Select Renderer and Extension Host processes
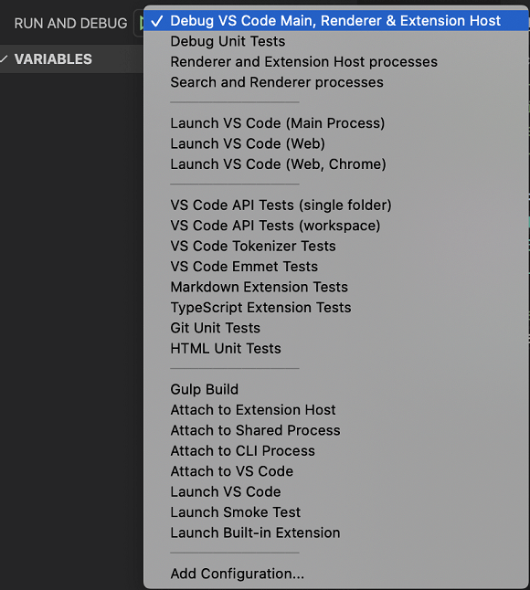The image size is (530, 590). pyautogui.click(x=336, y=62)
